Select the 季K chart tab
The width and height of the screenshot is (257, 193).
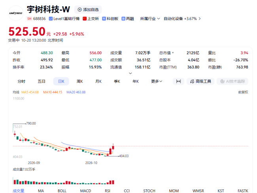pos(117,82)
